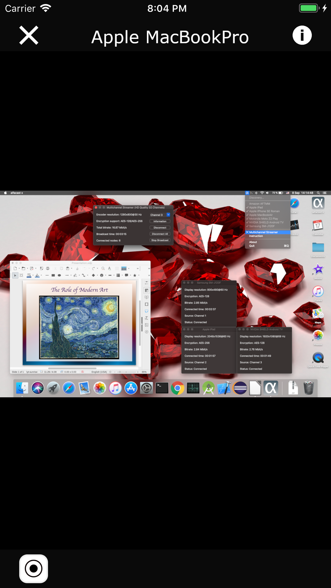Select the Multichannel Streamer menu item
Viewport: 331px width, 588px height.
[267, 232]
